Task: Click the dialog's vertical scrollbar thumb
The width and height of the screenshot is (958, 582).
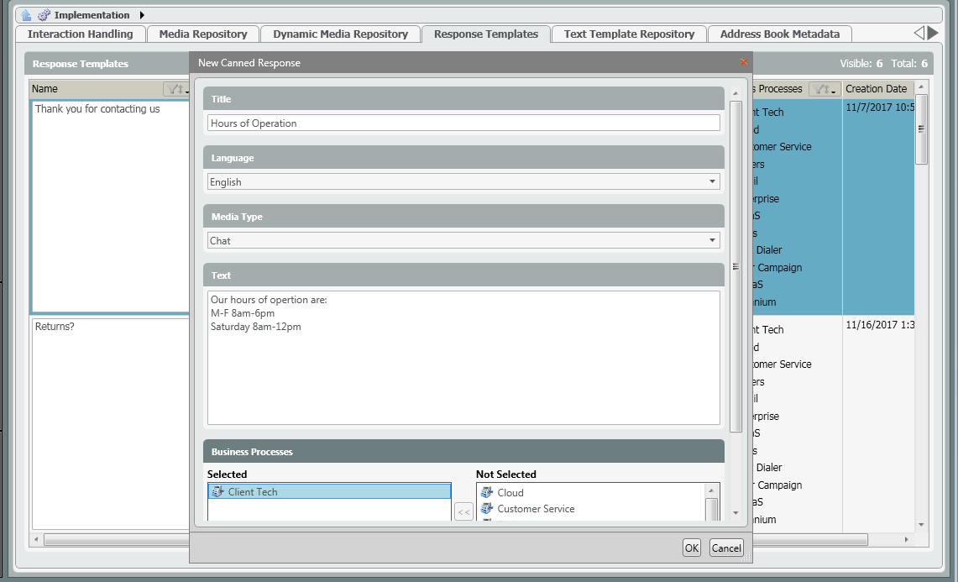Action: coord(736,266)
